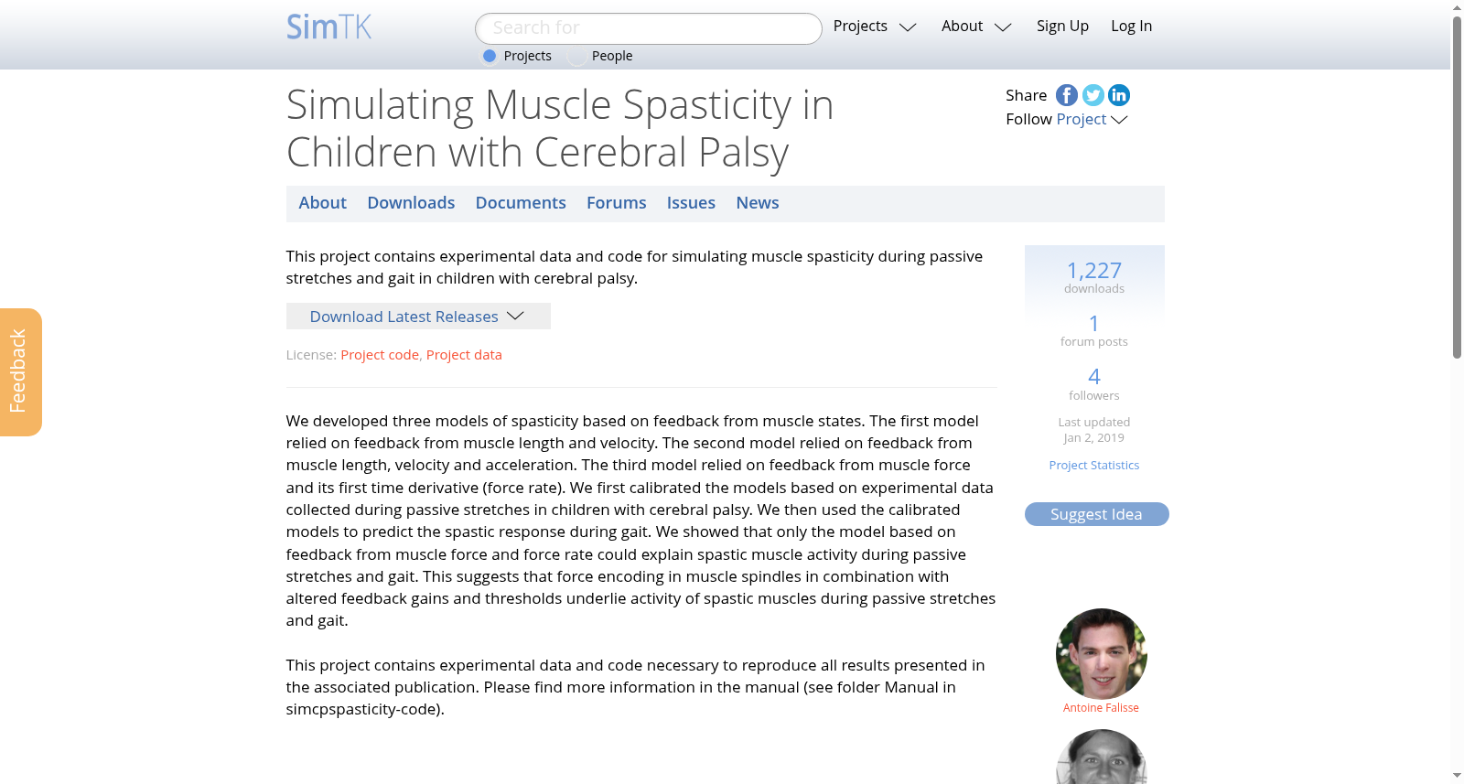The width and height of the screenshot is (1464, 784).
Task: Expand Download Latest Releases menu
Action: pyautogui.click(x=418, y=317)
